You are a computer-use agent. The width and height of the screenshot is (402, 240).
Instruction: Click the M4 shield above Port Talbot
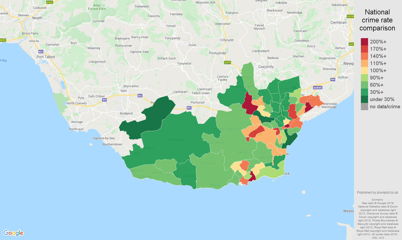click(41, 52)
